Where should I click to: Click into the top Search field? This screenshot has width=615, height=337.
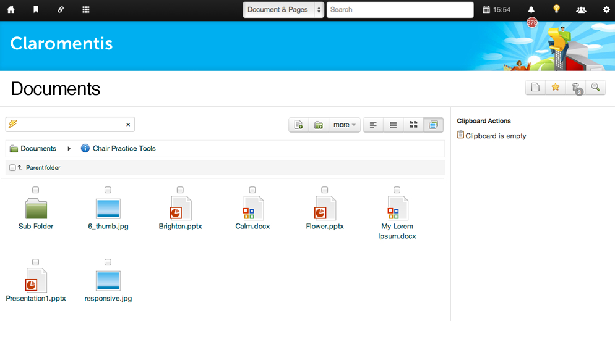coord(400,10)
